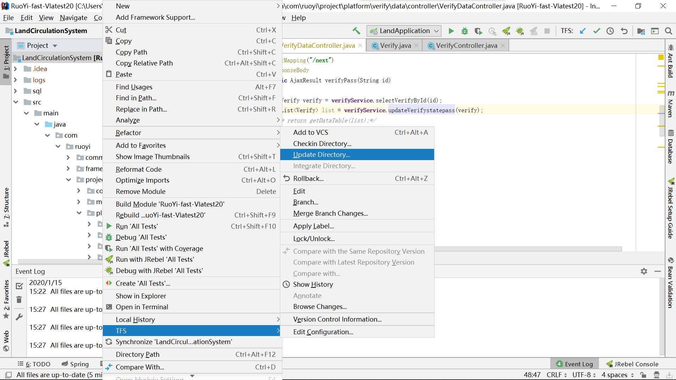The image size is (676, 380).
Task: Click UTF-8 encoding in status bar
Action: click(x=584, y=375)
